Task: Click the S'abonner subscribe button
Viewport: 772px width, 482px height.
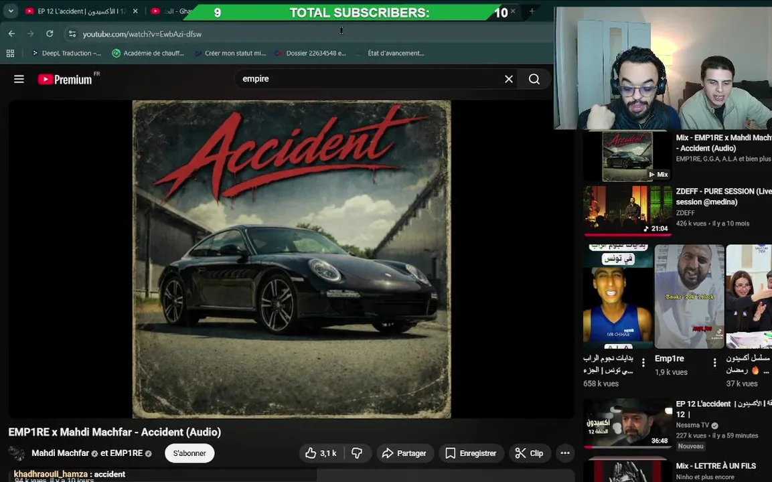Action: point(189,453)
